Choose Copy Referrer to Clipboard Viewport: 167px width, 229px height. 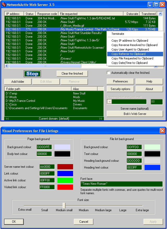click(x=135, y=54)
